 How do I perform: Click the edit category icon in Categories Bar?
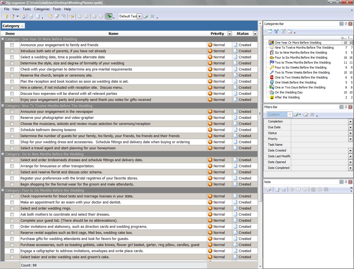(283, 32)
